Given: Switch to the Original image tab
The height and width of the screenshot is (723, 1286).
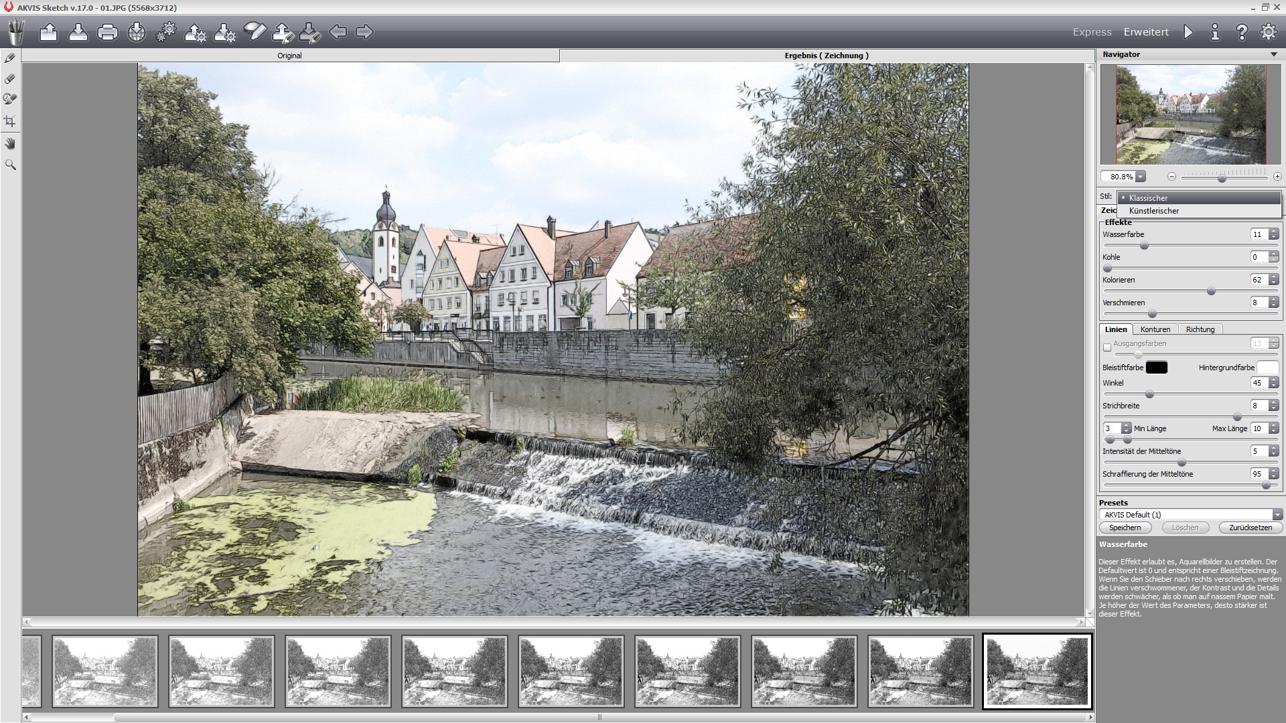Looking at the screenshot, I should [289, 56].
